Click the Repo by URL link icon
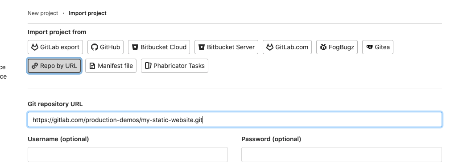Viewport: 467px width, 167px height. (35, 66)
